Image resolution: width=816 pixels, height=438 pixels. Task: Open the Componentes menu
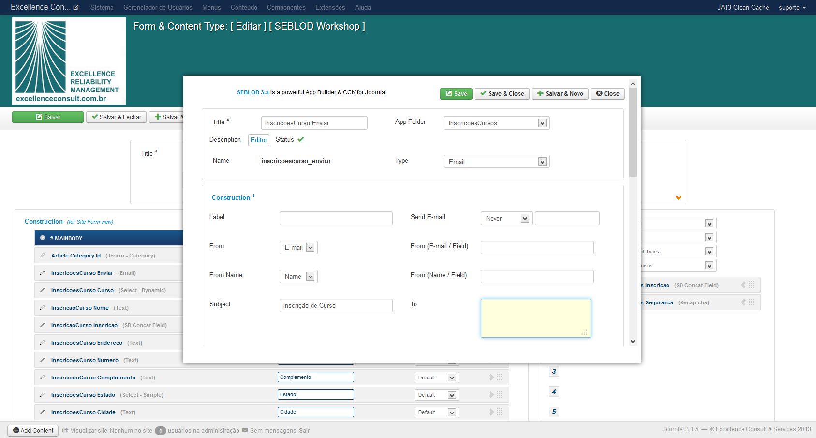[x=286, y=7]
